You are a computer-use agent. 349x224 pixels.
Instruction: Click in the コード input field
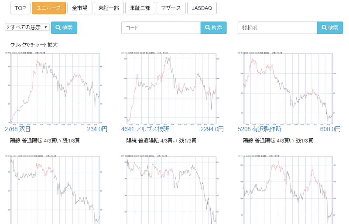coord(161,27)
